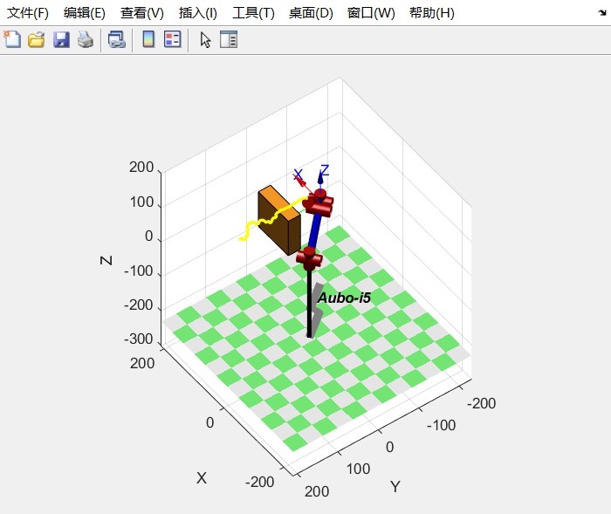This screenshot has height=514, width=611.
Task: Click the Z axis tick value -300
Action: coord(138,339)
